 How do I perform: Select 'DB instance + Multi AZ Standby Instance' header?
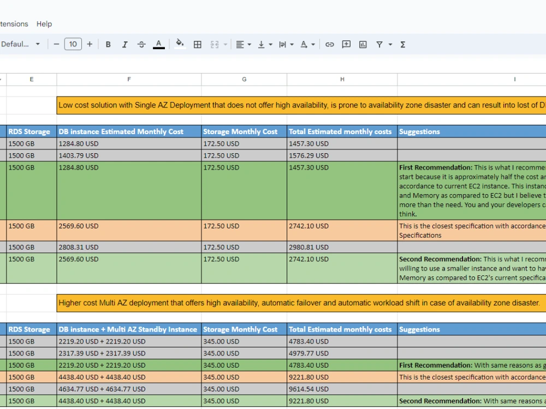coord(129,329)
